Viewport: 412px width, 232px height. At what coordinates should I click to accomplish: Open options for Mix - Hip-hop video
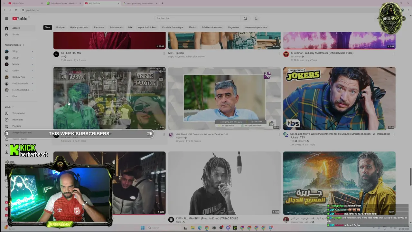tap(279, 53)
